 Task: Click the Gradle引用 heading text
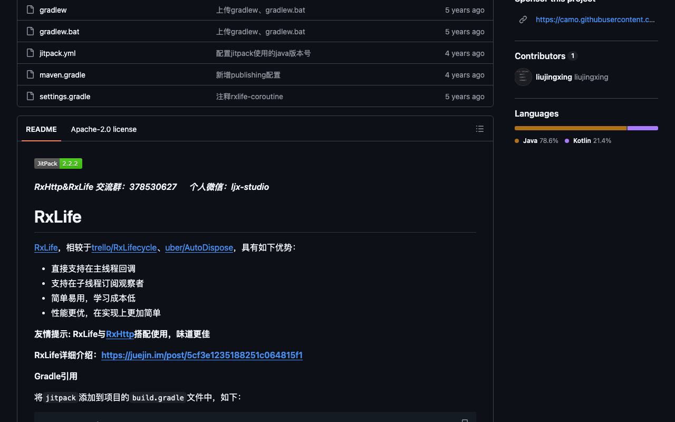56,376
